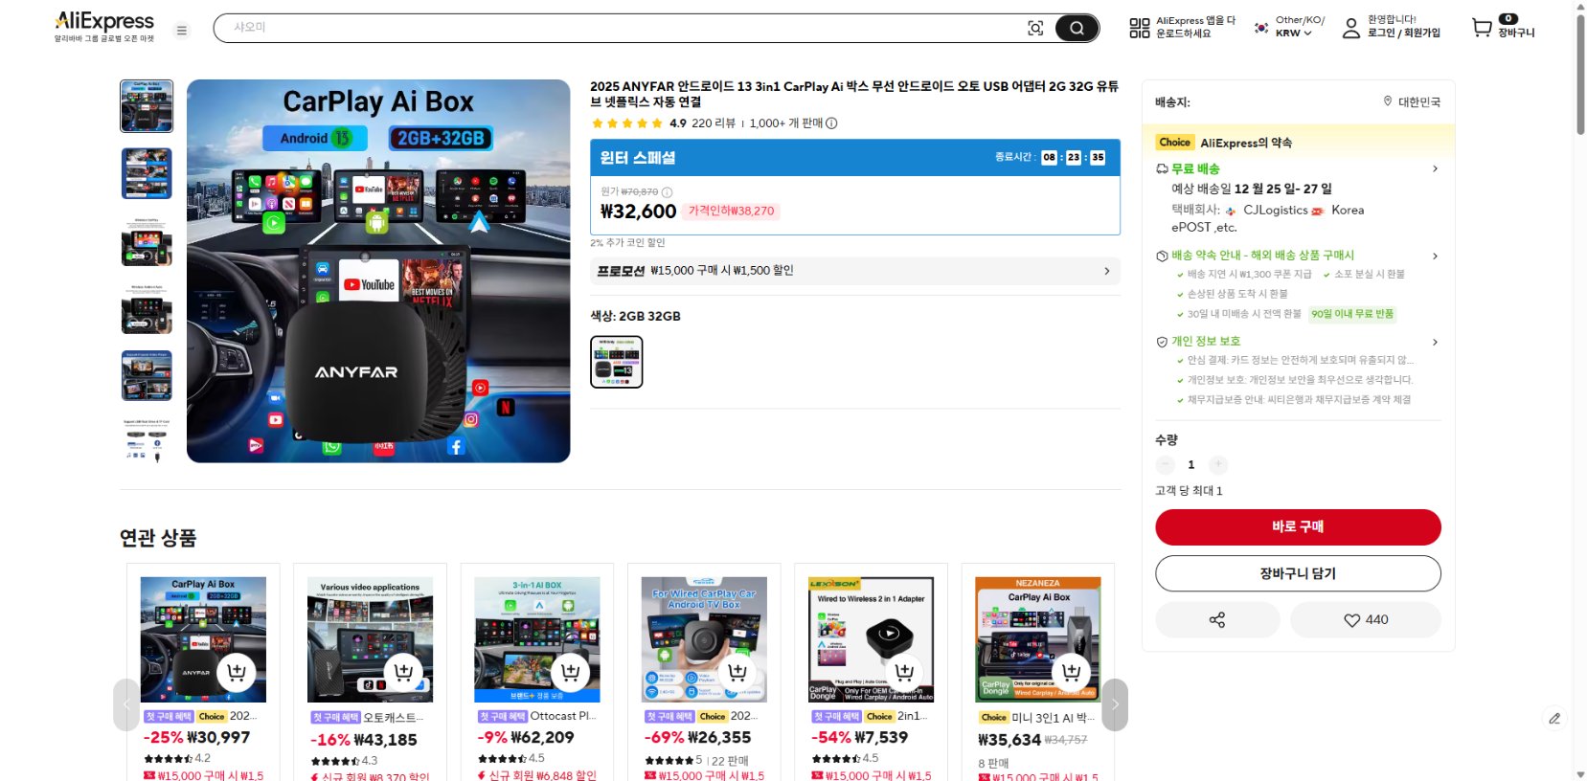This screenshot has width=1587, height=781.
Task: Click the pencil feedback icon at bottom right
Action: click(1554, 719)
